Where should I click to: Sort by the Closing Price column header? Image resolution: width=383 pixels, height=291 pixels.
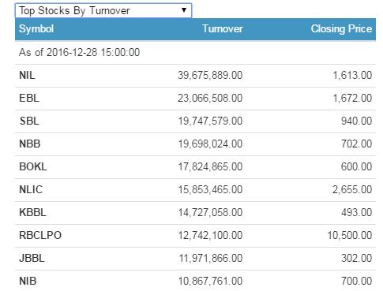(x=341, y=28)
